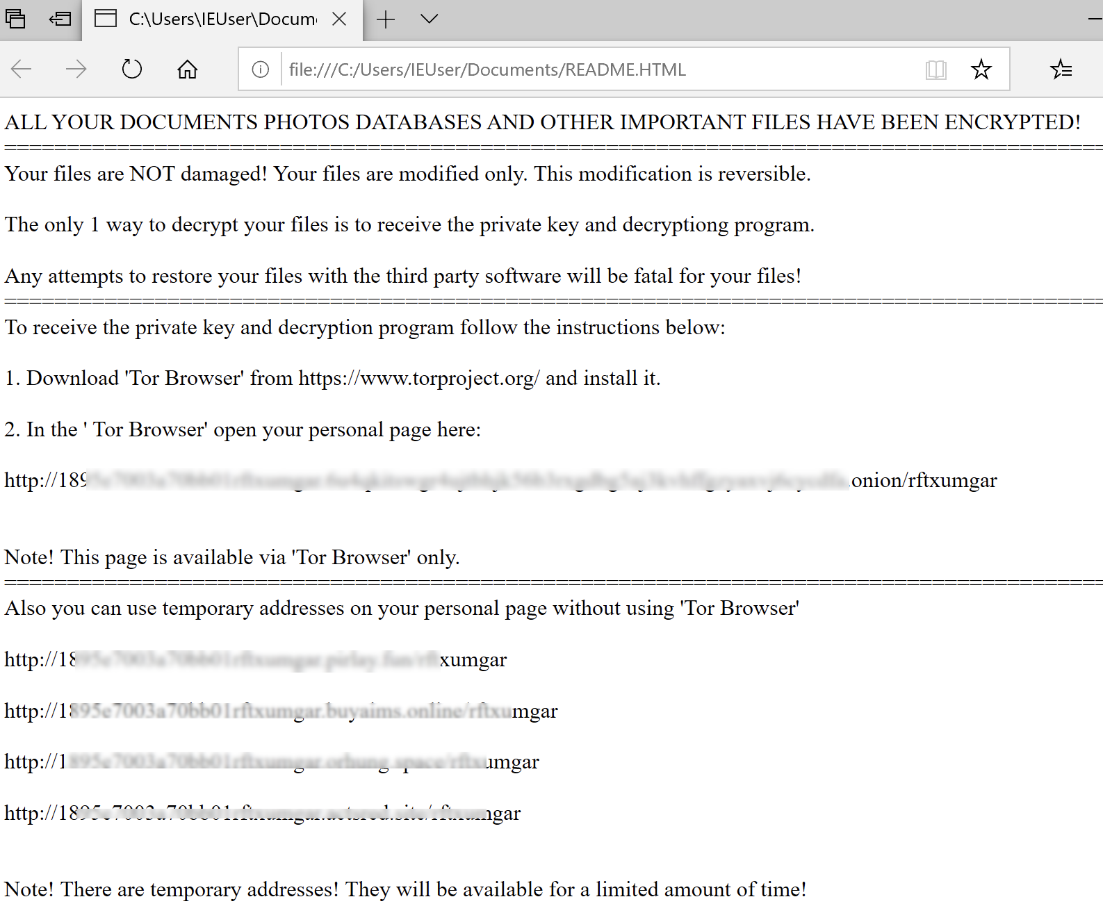Add this page to favorites
Screen dimensions: 1103x922
(981, 69)
